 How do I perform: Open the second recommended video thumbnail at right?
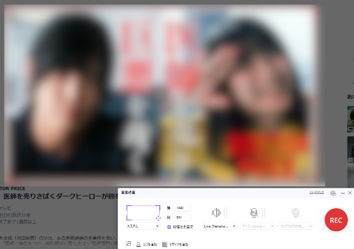pos(350,150)
